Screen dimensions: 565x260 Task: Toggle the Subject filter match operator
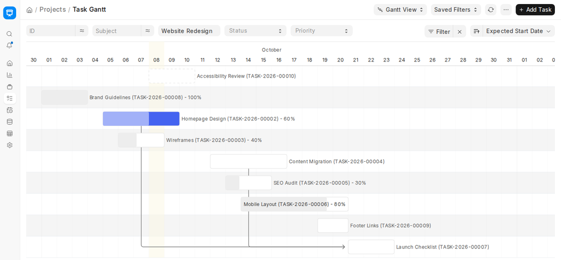point(148,31)
